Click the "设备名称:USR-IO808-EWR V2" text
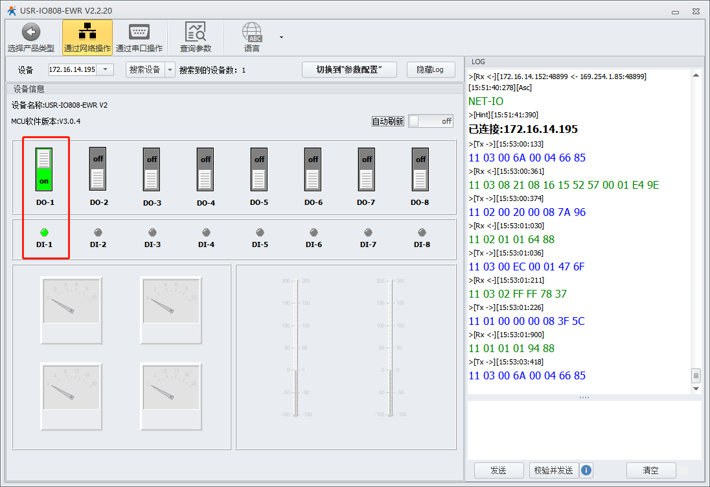This screenshot has width=710, height=487. [60, 105]
